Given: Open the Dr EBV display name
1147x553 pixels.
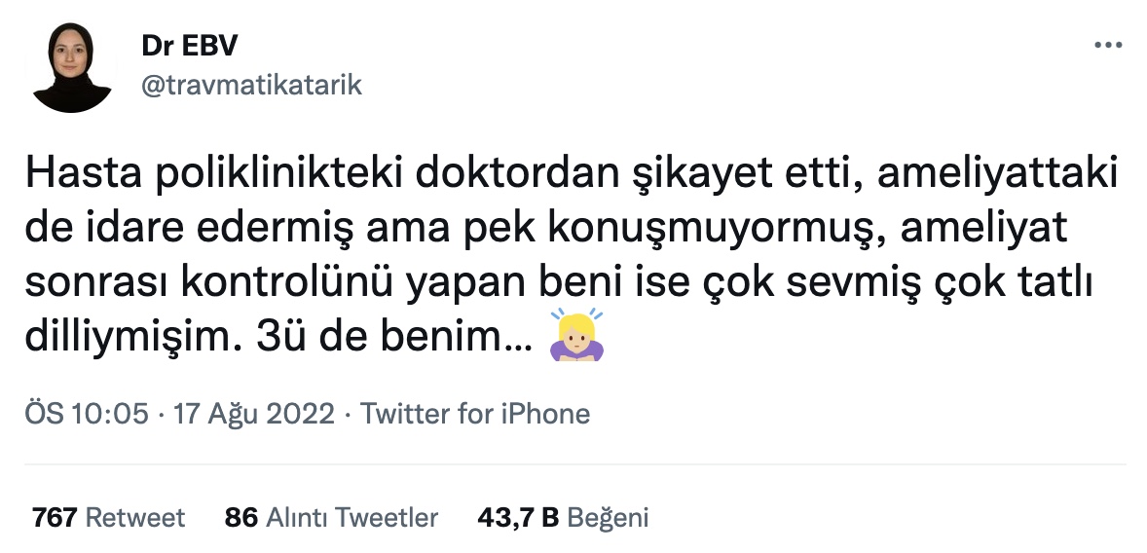Looking at the screenshot, I should (x=190, y=46).
